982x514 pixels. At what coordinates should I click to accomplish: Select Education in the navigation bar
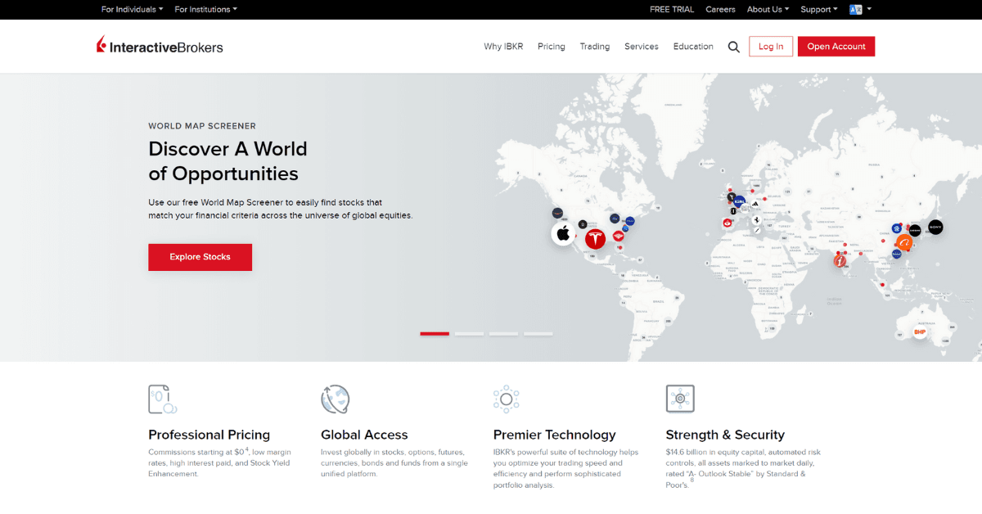[x=693, y=47]
